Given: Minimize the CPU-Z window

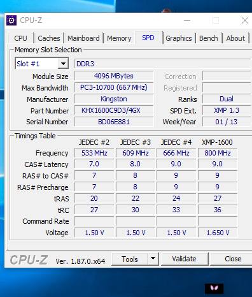Looking at the screenshot, I should [x=187, y=20].
